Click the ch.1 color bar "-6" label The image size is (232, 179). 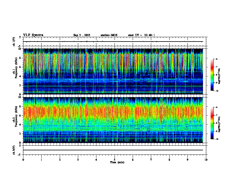coord(216,59)
